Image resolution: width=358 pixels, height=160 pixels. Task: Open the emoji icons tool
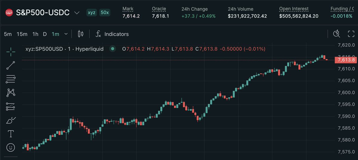click(11, 147)
